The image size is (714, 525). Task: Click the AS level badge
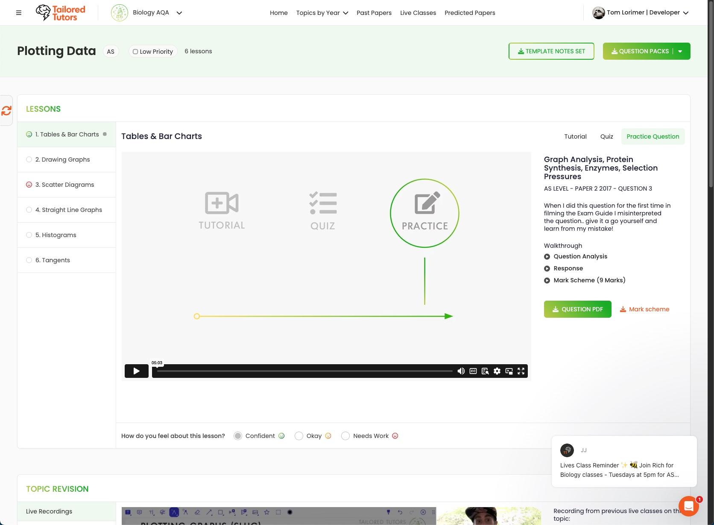(x=111, y=52)
